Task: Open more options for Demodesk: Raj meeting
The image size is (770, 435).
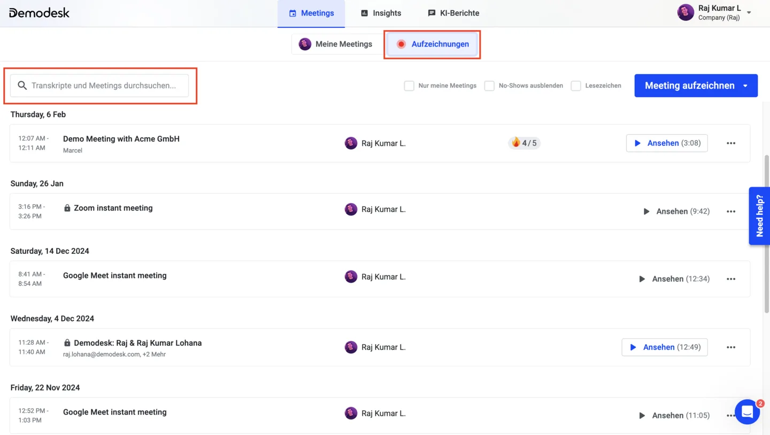Action: [731, 347]
